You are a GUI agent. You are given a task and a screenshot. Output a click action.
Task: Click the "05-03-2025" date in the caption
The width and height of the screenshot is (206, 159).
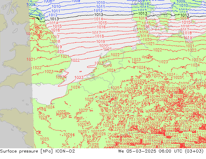click(141, 151)
